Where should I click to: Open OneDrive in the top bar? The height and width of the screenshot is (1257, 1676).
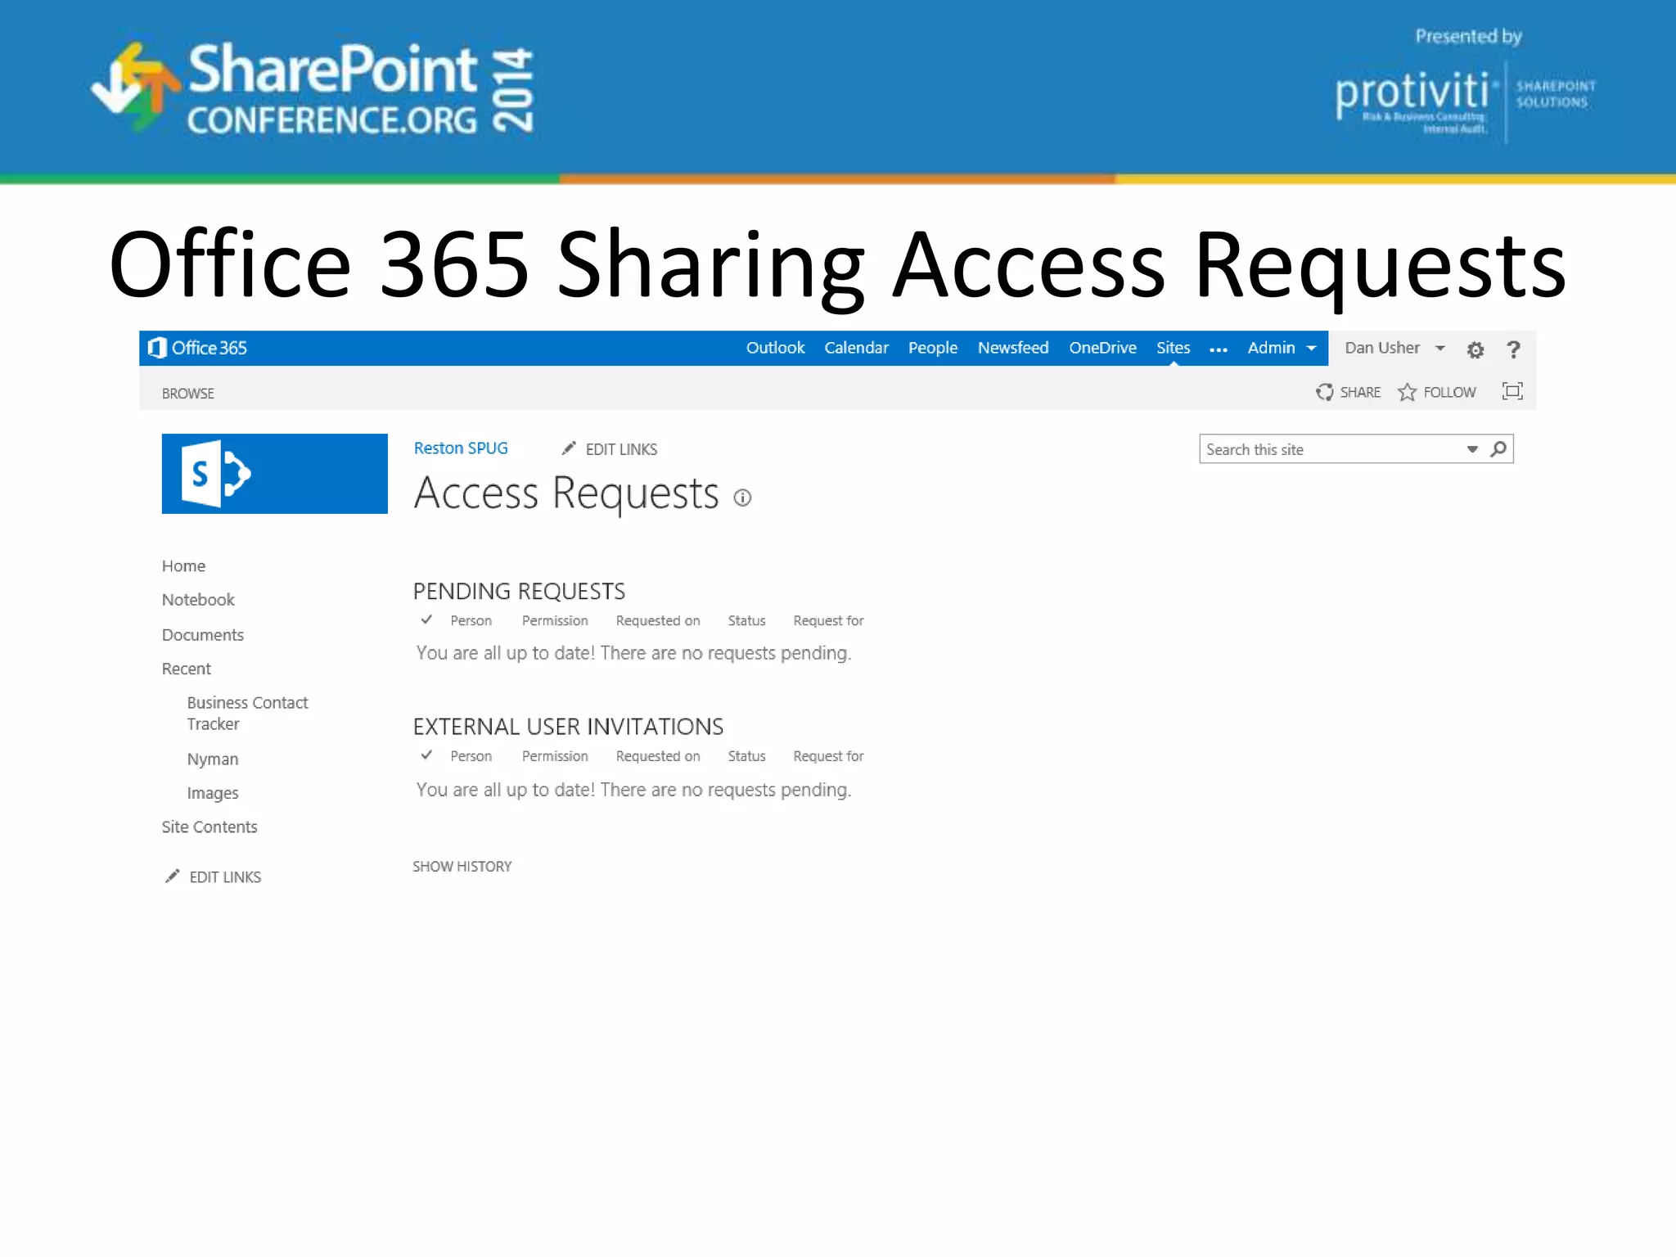(1102, 348)
